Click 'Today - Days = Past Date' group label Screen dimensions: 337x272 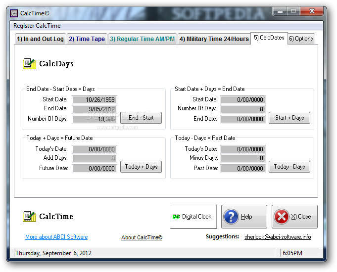(x=205, y=138)
